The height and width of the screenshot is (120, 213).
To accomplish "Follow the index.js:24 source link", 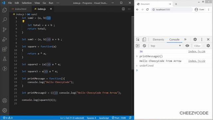I will coord(197,51).
